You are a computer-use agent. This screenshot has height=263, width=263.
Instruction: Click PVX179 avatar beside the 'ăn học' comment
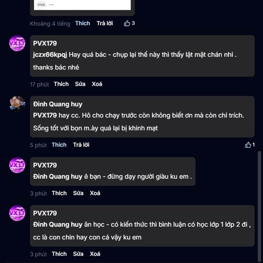click(x=17, y=213)
